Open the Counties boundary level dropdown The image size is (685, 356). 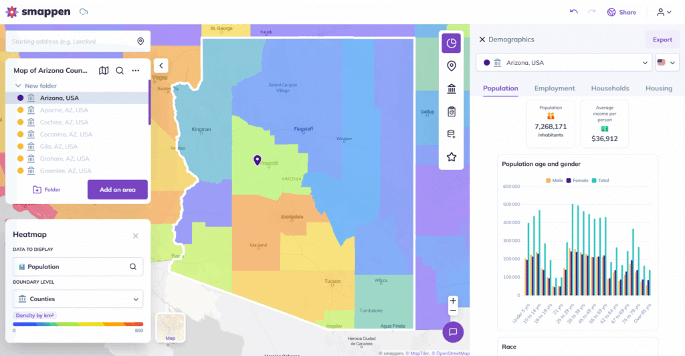(x=78, y=299)
